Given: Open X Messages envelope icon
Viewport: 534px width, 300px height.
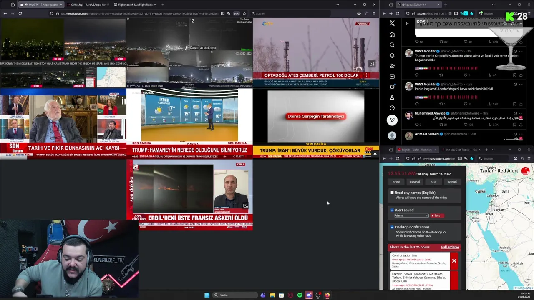Looking at the screenshot, I should pyautogui.click(x=392, y=76).
